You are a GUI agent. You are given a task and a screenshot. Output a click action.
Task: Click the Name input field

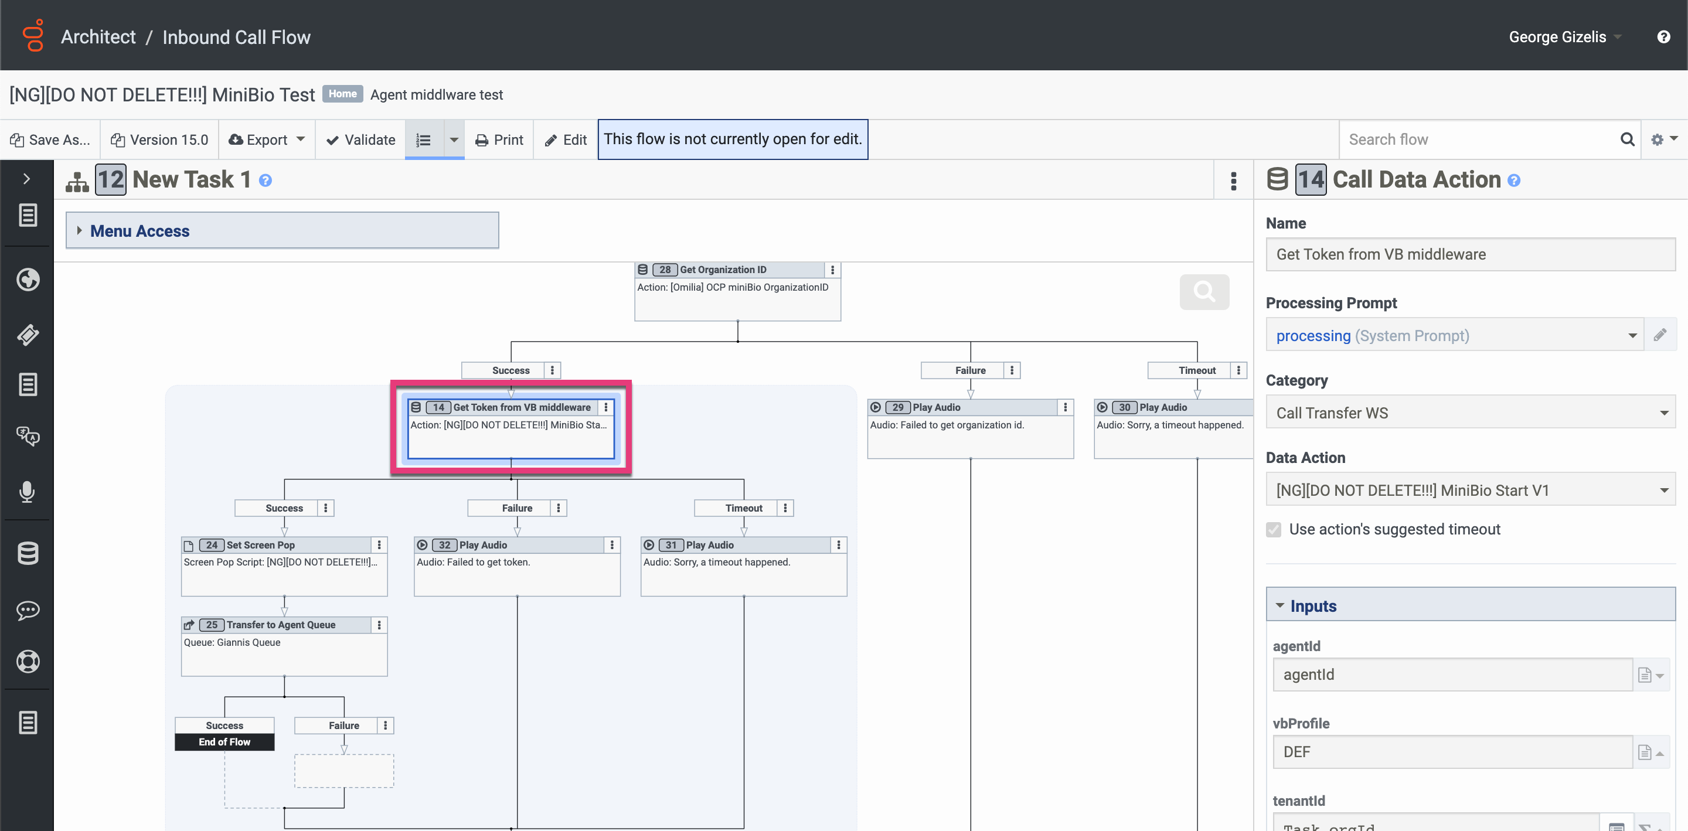(x=1470, y=254)
